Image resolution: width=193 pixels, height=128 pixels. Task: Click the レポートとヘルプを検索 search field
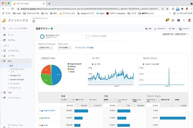[18, 28]
